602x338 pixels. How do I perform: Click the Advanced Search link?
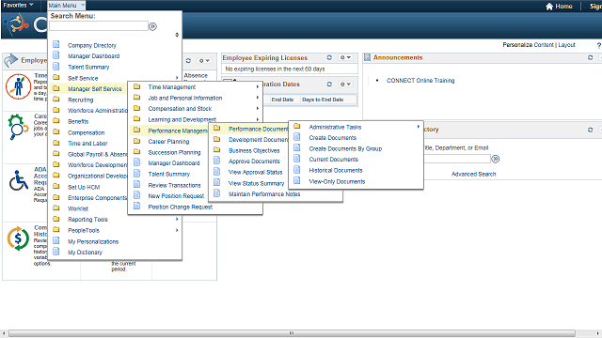[x=473, y=174]
